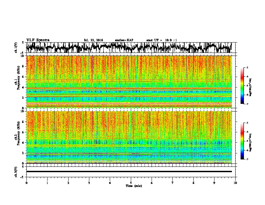Click the log(PSD) label beside the ch.2 colorbar
Image resolution: width=265 pixels, height=205 pixels.
(x=251, y=142)
